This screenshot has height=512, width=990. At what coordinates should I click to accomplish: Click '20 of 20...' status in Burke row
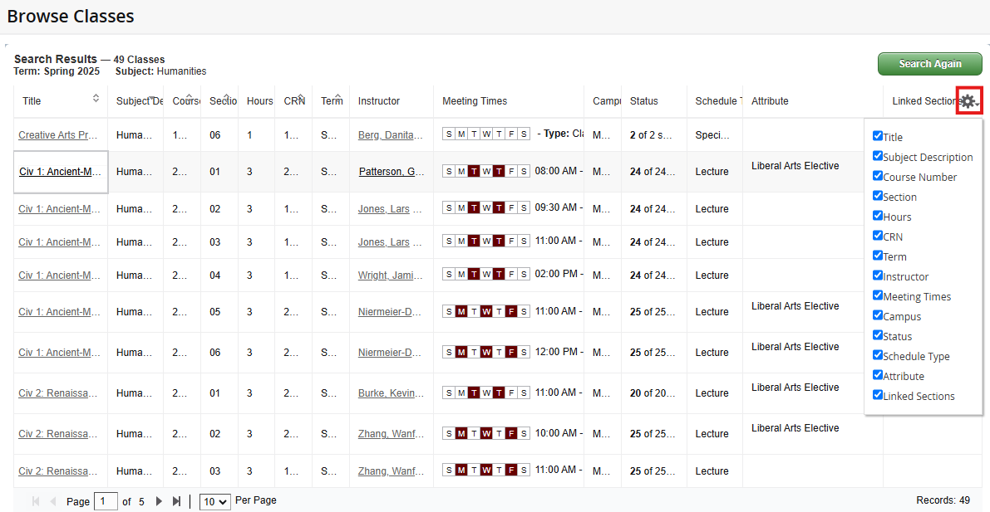click(x=653, y=393)
